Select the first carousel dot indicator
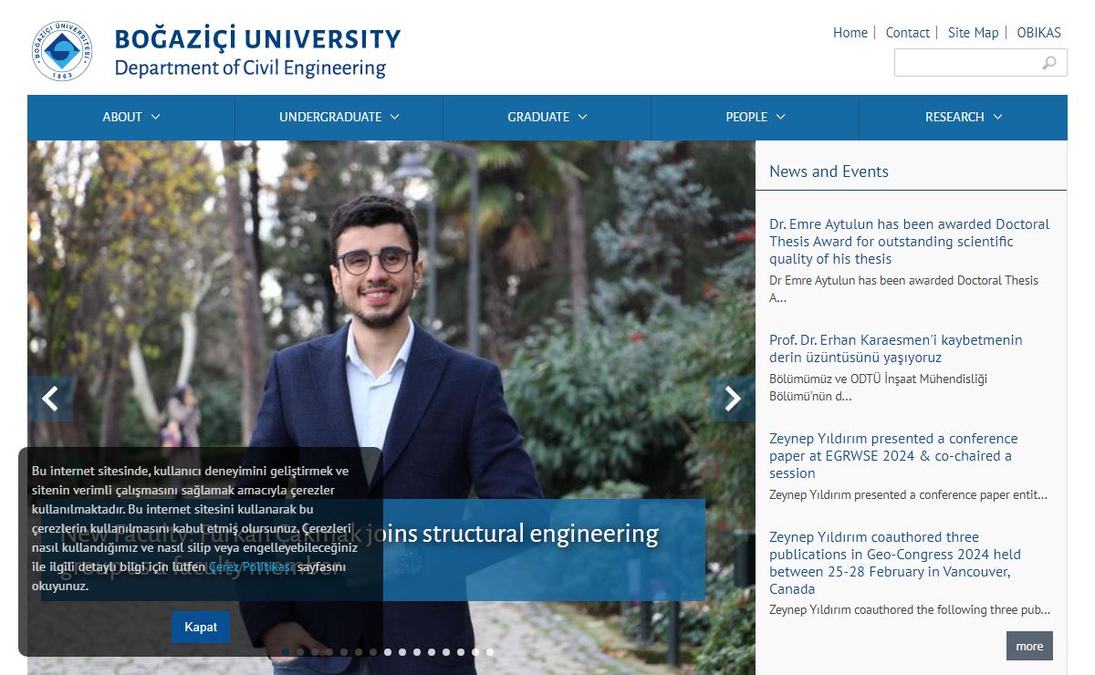1095x675 pixels. [x=286, y=652]
